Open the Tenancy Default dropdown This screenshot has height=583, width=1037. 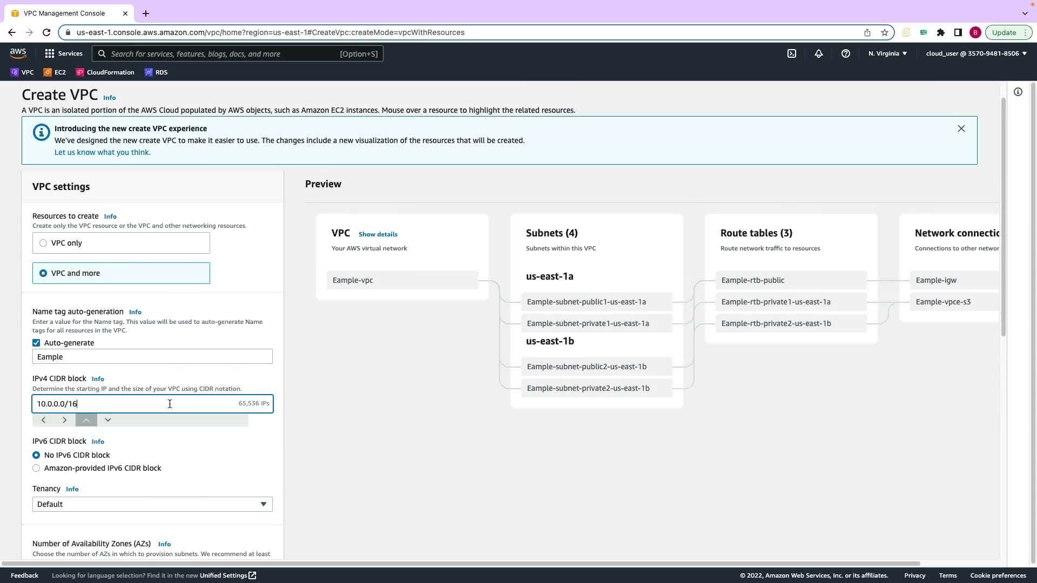pyautogui.click(x=152, y=504)
